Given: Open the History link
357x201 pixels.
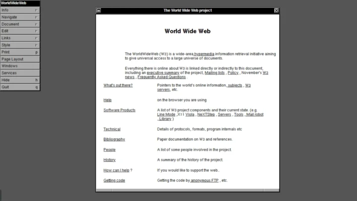Looking at the screenshot, I should click(110, 160).
